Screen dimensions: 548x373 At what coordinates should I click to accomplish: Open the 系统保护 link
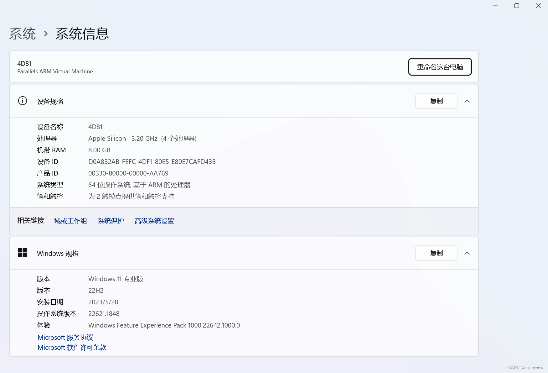point(111,221)
